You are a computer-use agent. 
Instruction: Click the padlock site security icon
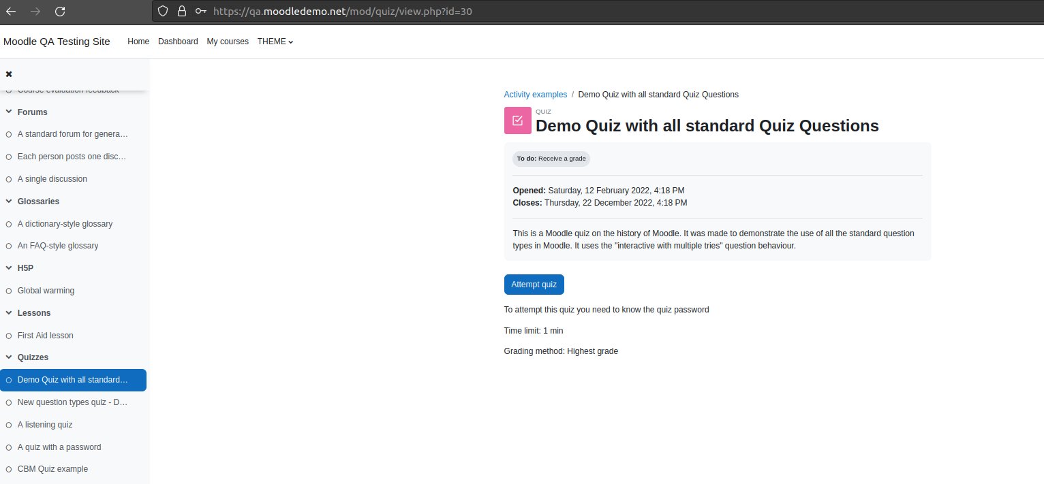[x=181, y=11]
